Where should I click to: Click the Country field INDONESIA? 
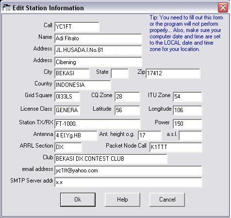(82, 85)
